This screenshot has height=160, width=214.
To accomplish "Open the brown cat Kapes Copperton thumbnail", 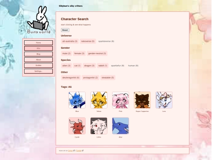I will point(142,100).
